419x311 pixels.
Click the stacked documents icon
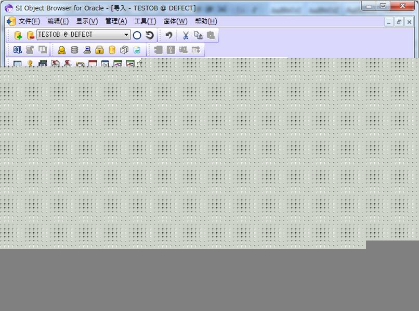click(124, 50)
